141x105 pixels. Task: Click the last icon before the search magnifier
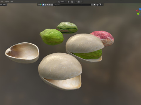click(52, 5)
